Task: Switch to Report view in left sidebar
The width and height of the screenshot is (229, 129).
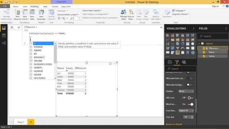Action: click(4, 28)
